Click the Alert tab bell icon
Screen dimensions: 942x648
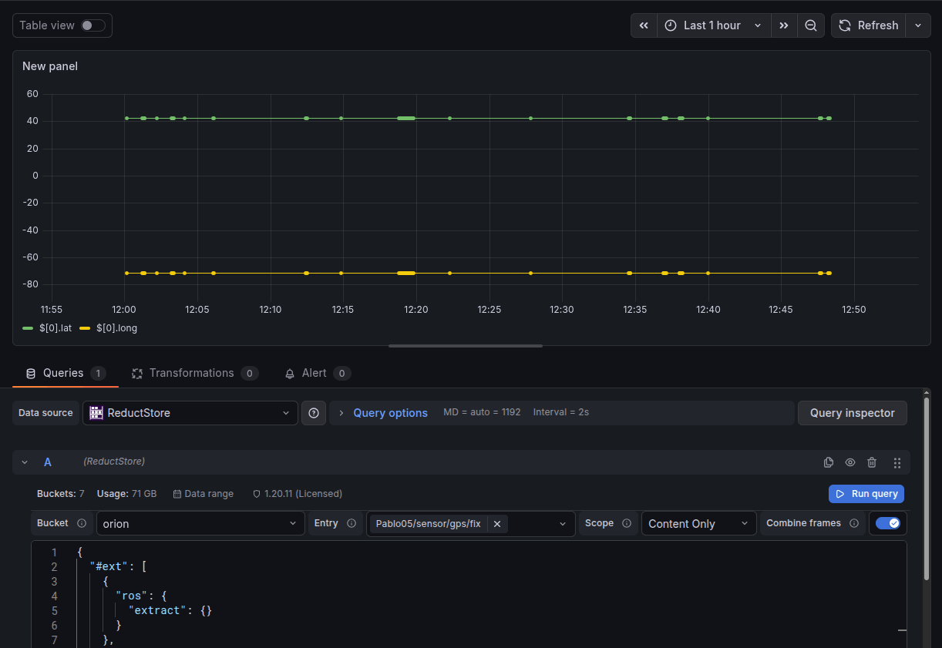(290, 374)
